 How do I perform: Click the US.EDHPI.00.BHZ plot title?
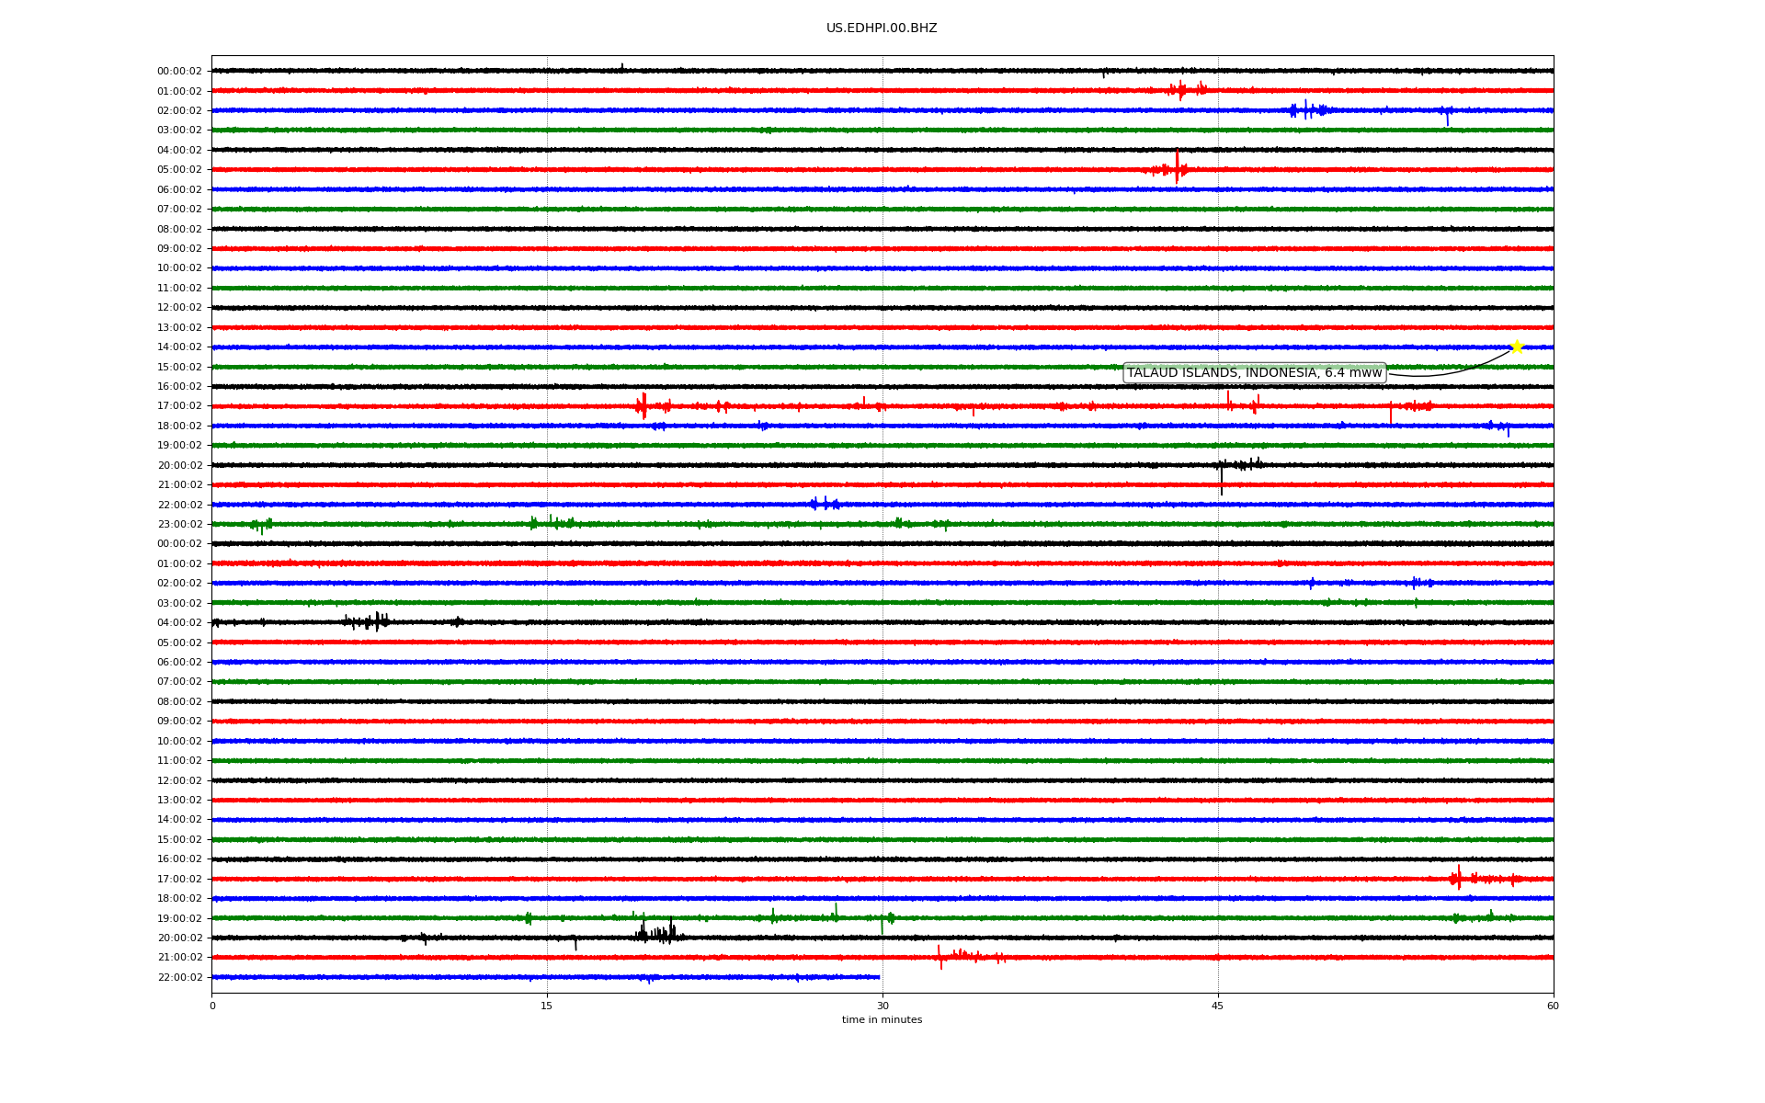(x=881, y=28)
